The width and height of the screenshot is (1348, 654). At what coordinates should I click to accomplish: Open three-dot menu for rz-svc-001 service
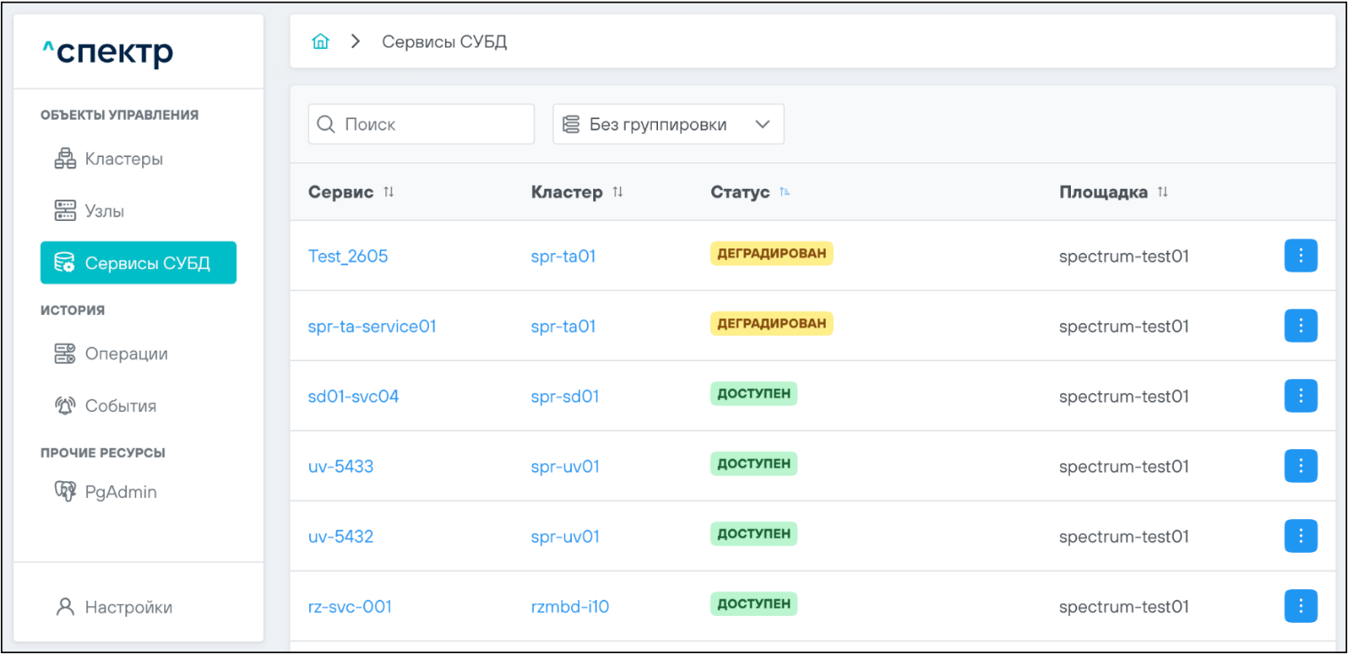click(x=1300, y=606)
